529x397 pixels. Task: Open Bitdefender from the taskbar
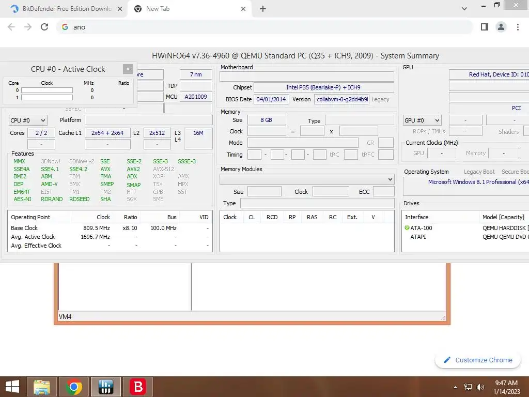[x=138, y=387]
